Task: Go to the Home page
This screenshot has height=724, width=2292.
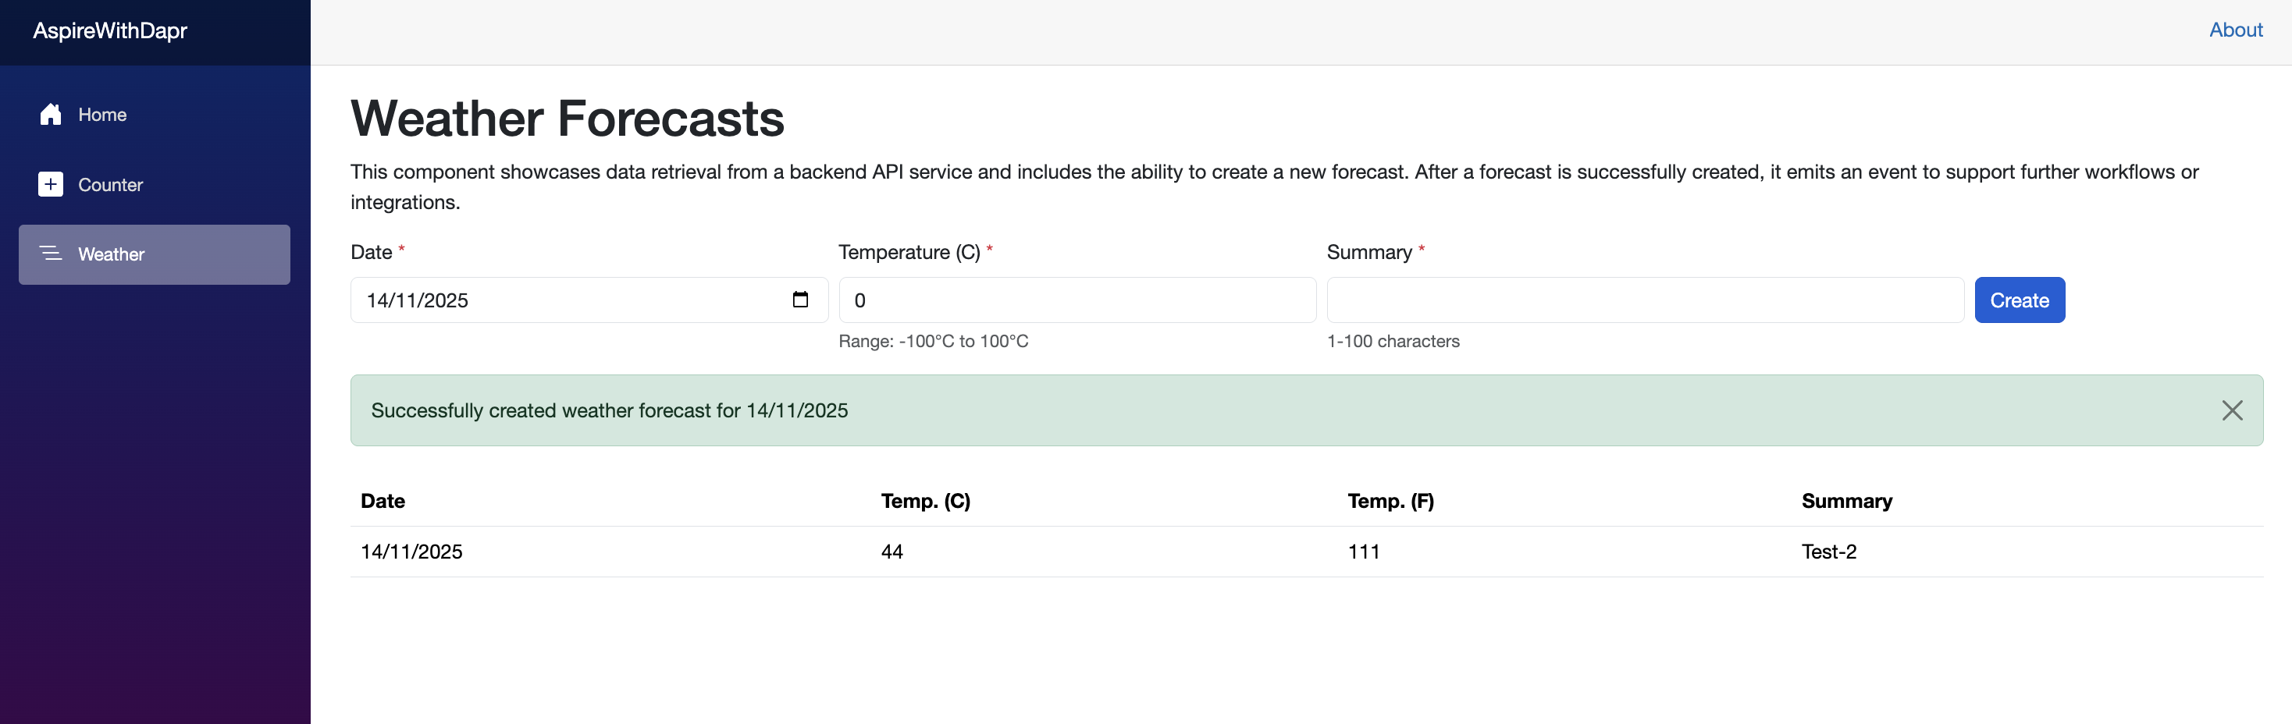Action: pyautogui.click(x=102, y=115)
